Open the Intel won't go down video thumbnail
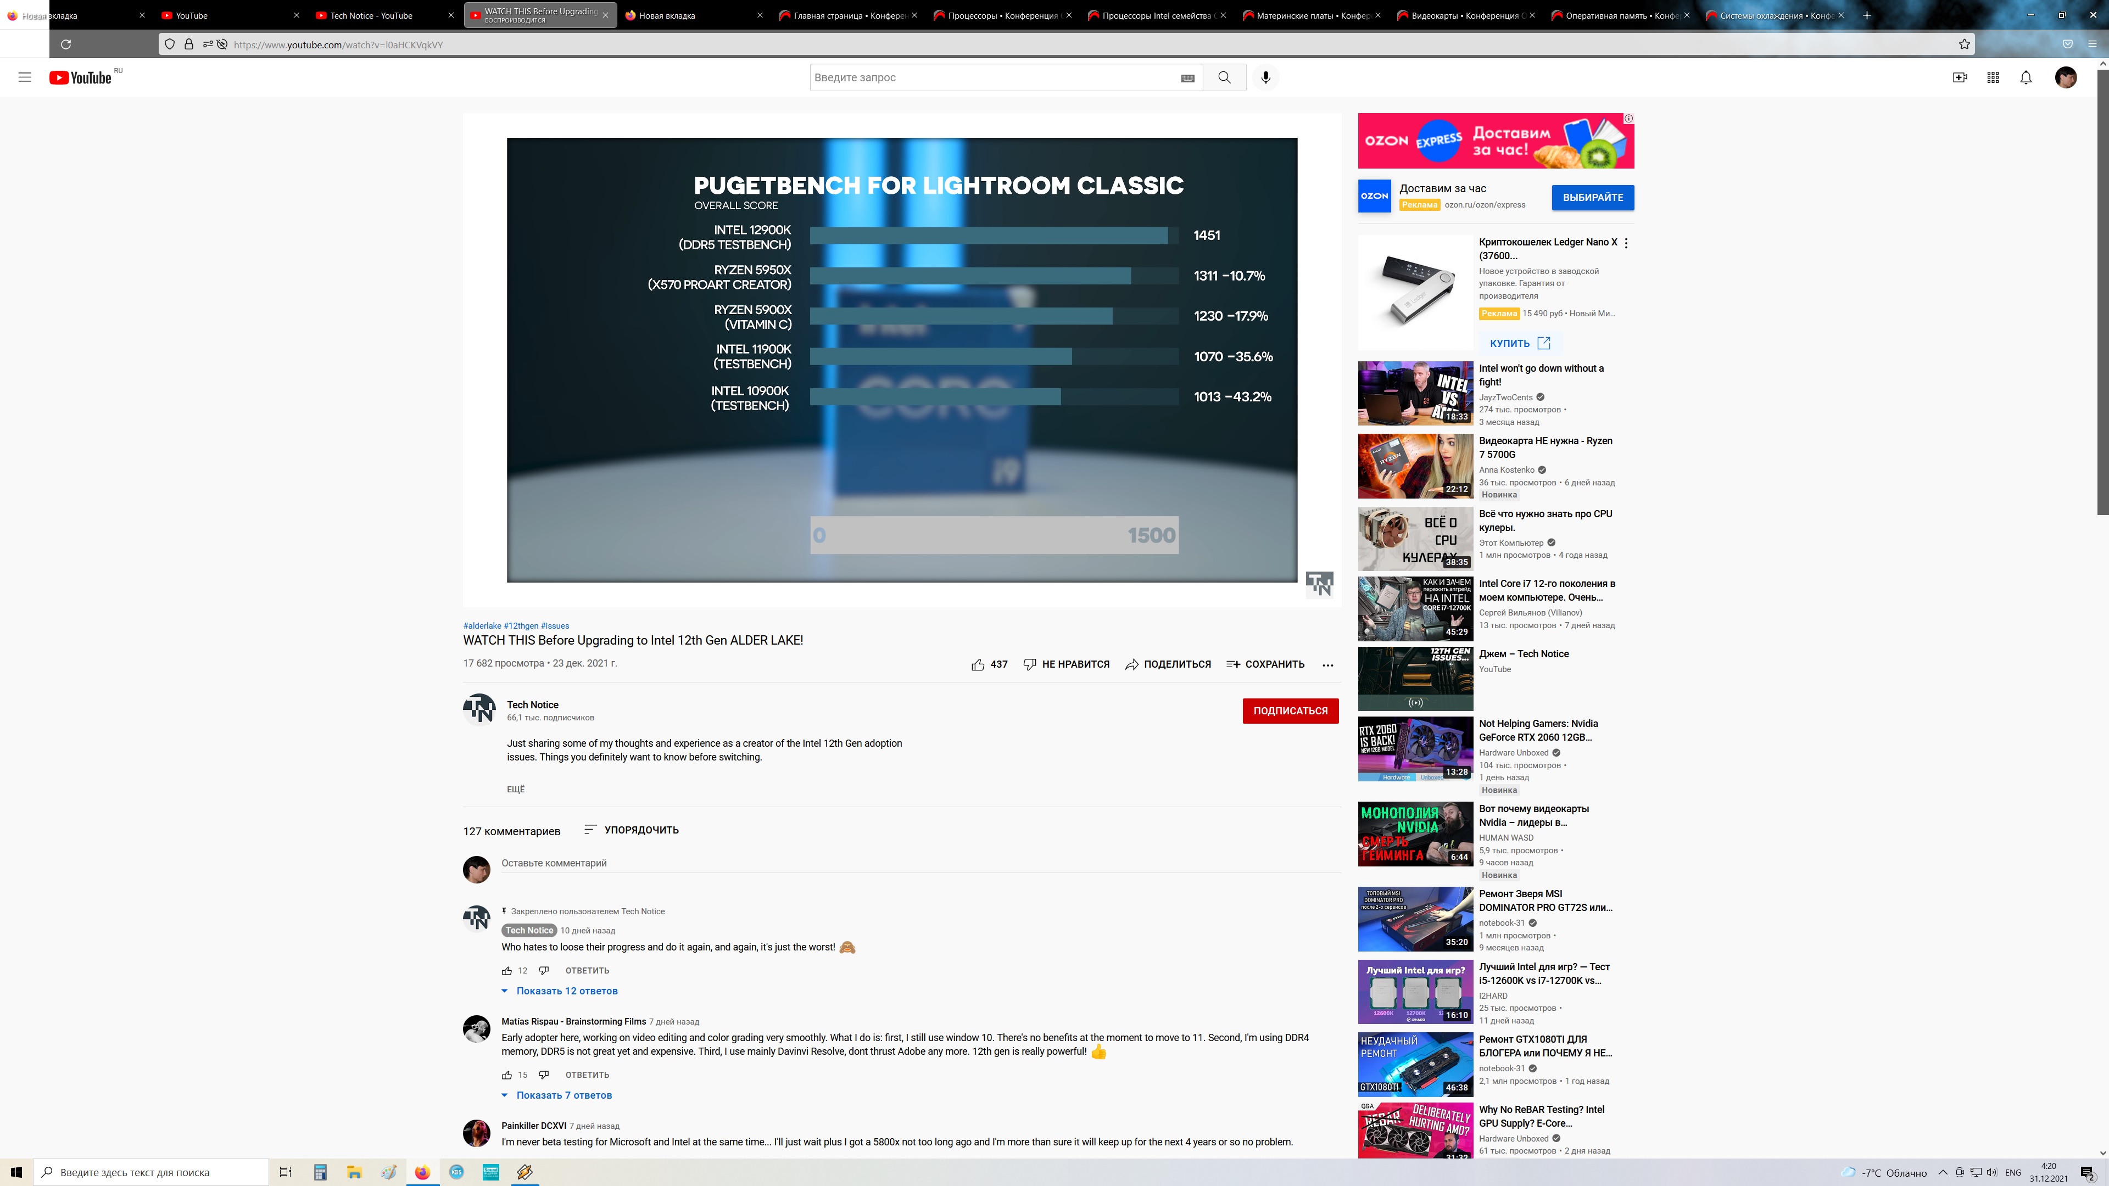2109x1186 pixels. pyautogui.click(x=1415, y=394)
